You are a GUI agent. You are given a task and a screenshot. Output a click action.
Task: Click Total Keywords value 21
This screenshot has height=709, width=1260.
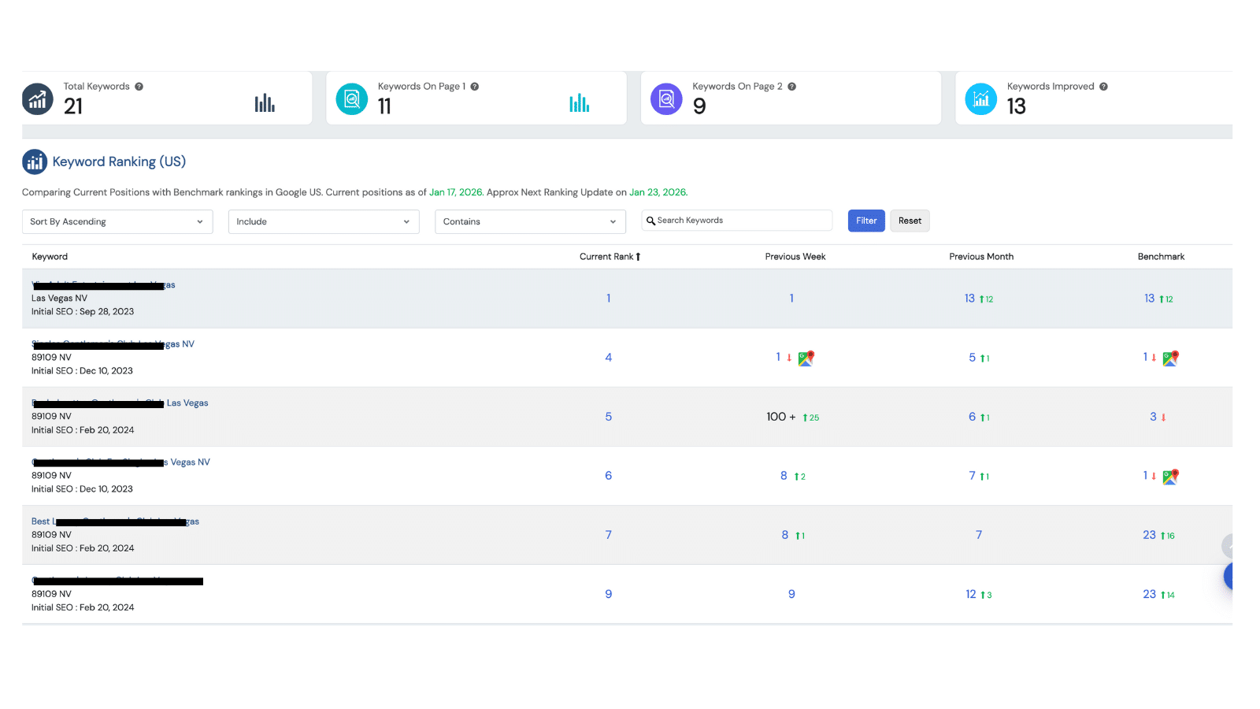(73, 106)
